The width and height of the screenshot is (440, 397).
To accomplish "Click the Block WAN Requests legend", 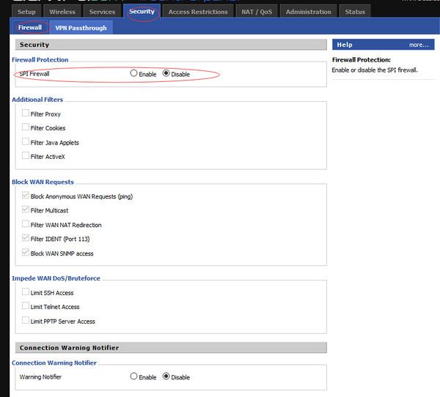I will pyautogui.click(x=43, y=182).
